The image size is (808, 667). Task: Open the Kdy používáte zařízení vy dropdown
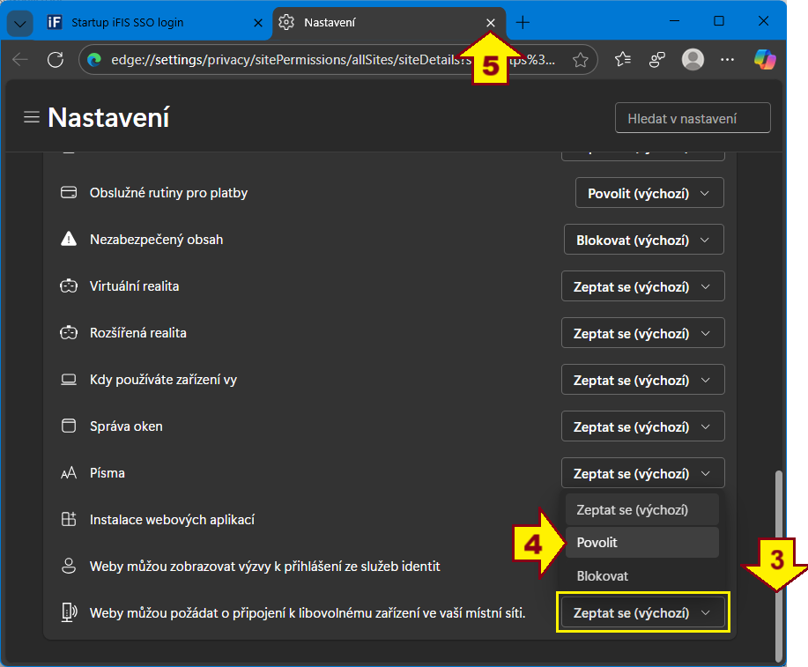[x=642, y=380]
